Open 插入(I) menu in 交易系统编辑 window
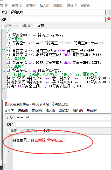Image resolution: width=111 pixels, height=170 pixels. (50, 111)
